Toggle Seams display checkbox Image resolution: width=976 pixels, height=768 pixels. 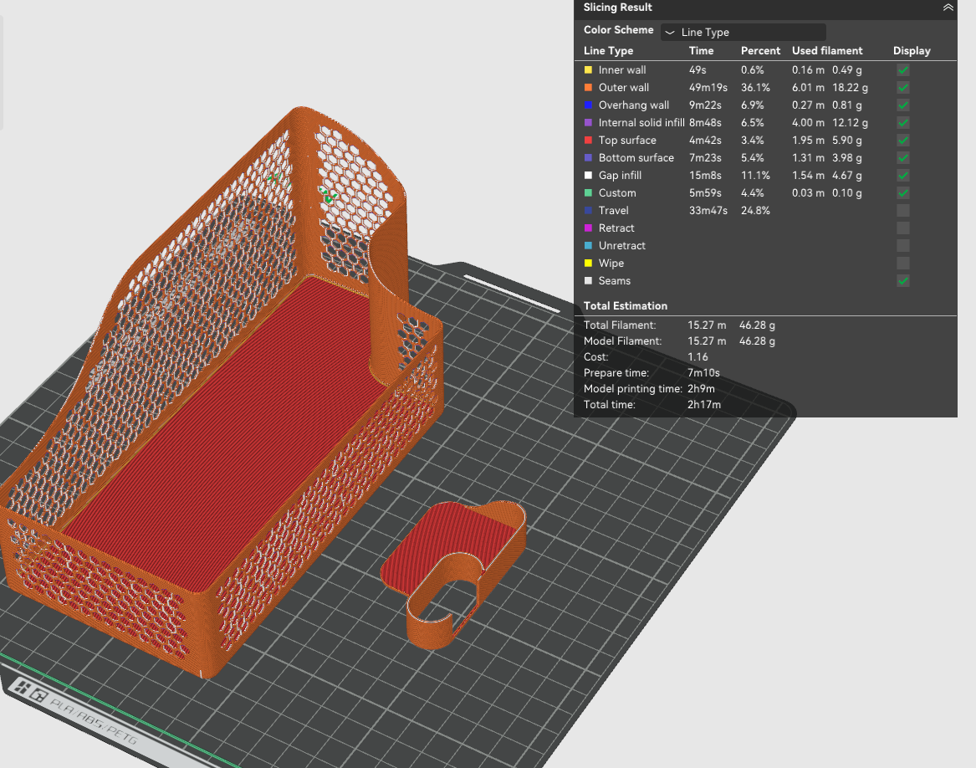[x=903, y=281]
